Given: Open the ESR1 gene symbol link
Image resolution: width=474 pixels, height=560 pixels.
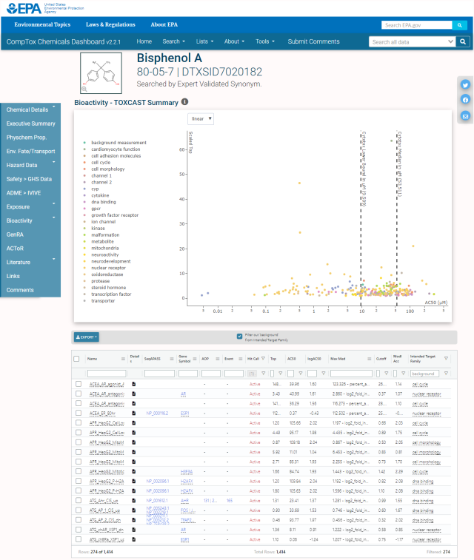Looking at the screenshot, I should coord(185,414).
